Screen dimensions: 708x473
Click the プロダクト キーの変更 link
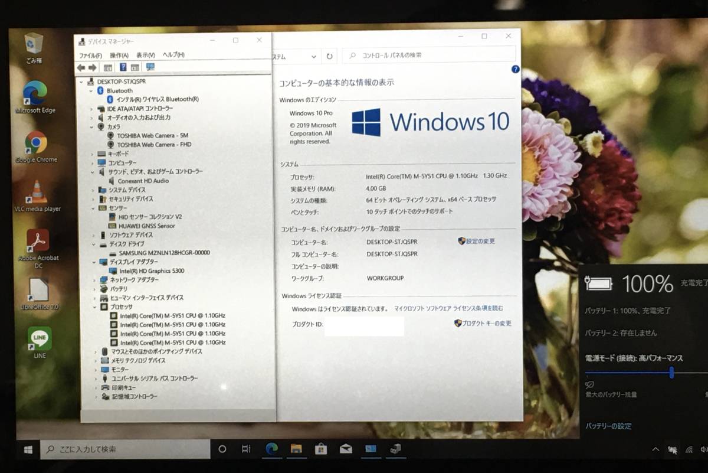(x=486, y=323)
